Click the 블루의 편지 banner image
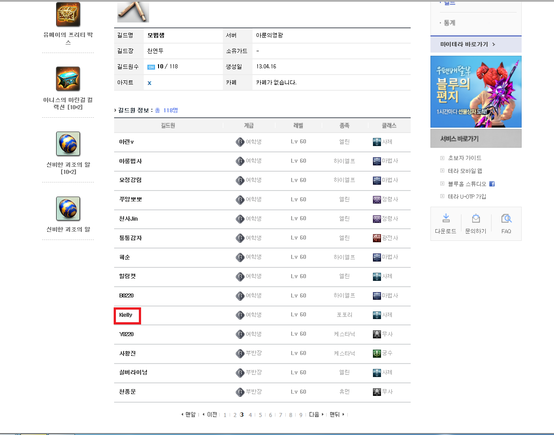The height and width of the screenshot is (435, 554). click(476, 92)
